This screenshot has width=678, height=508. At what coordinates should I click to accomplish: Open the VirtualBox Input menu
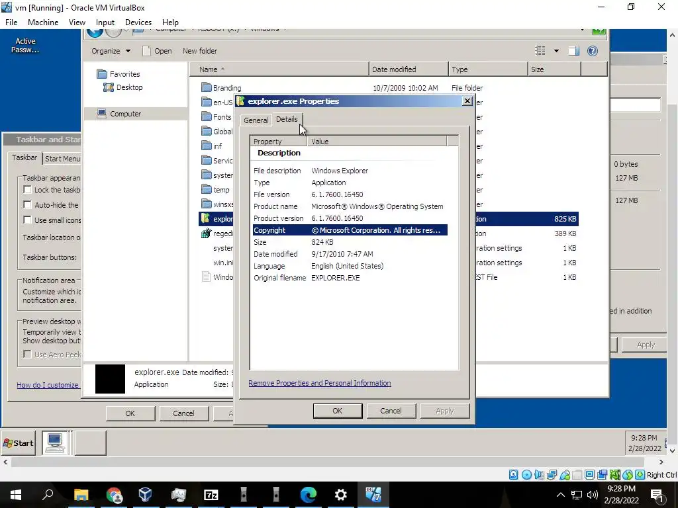click(105, 22)
